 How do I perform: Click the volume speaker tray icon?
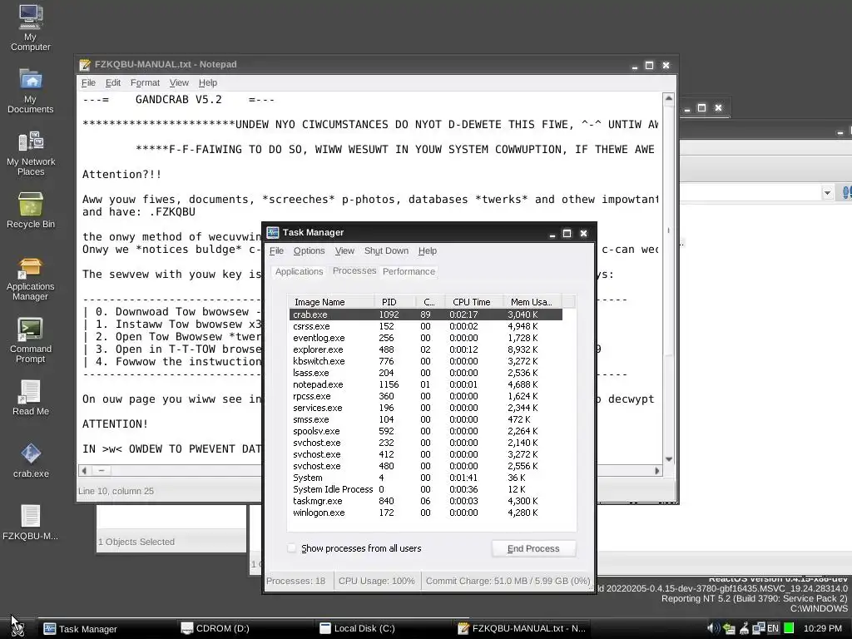pyautogui.click(x=713, y=628)
